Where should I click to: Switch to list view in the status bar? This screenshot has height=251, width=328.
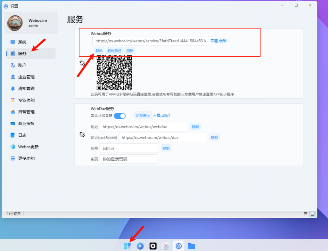coord(305,214)
